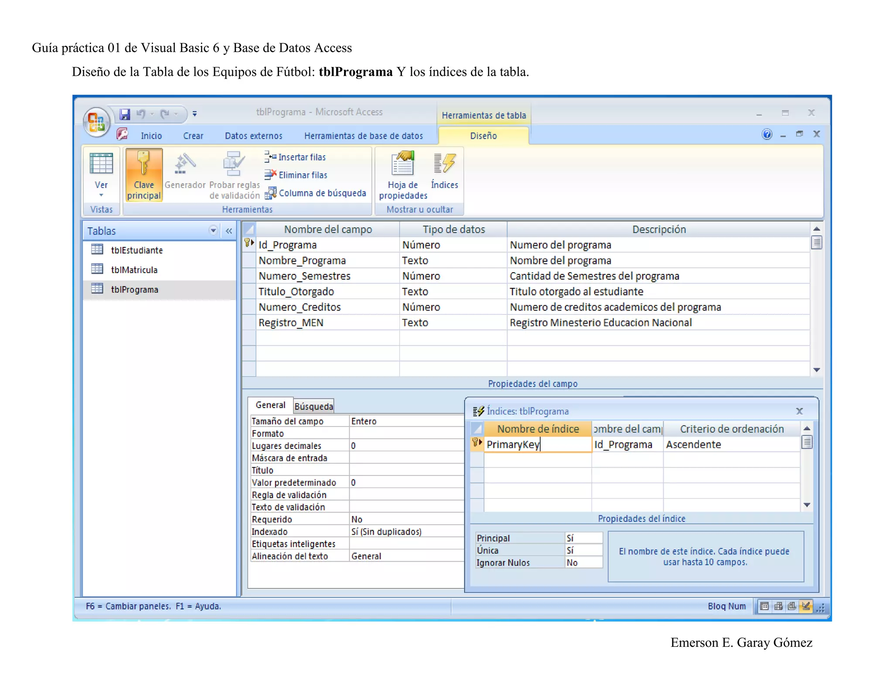
Task: Toggle the Índices window button
Action: [444, 171]
